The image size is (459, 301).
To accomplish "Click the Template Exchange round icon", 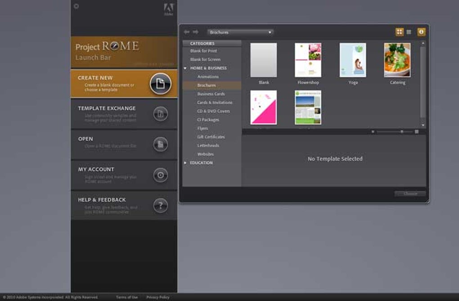I will (x=160, y=114).
